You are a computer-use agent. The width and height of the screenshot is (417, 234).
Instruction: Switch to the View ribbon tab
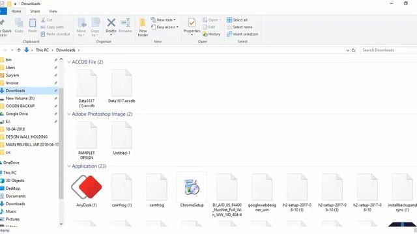coord(53,11)
